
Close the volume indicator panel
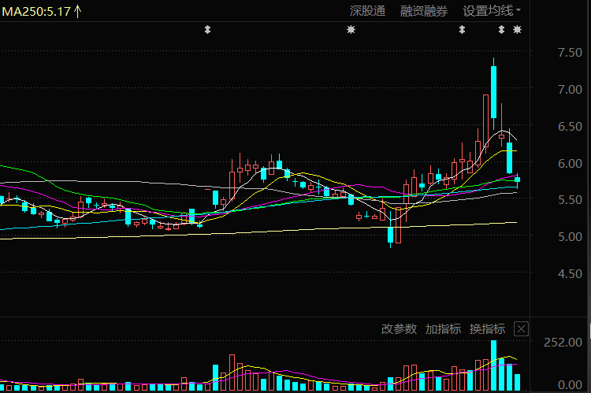(x=522, y=329)
